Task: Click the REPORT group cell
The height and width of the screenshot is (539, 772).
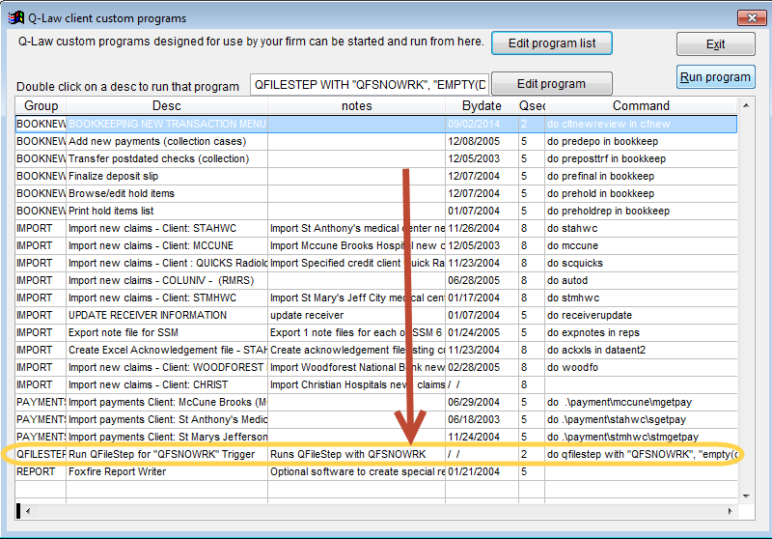Action: [x=41, y=471]
